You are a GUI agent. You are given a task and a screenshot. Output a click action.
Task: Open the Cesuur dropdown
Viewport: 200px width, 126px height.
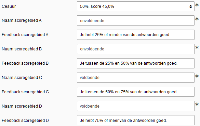pos(136,6)
